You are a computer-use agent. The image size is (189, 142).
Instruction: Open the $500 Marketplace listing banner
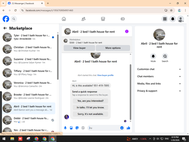coord(97,41)
